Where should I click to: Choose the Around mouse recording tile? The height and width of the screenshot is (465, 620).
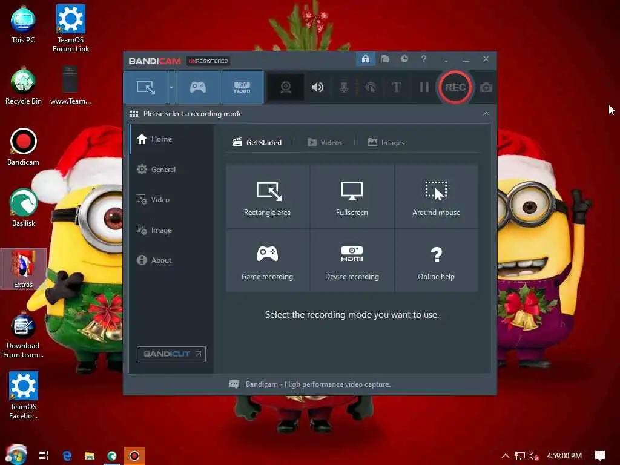click(x=436, y=197)
